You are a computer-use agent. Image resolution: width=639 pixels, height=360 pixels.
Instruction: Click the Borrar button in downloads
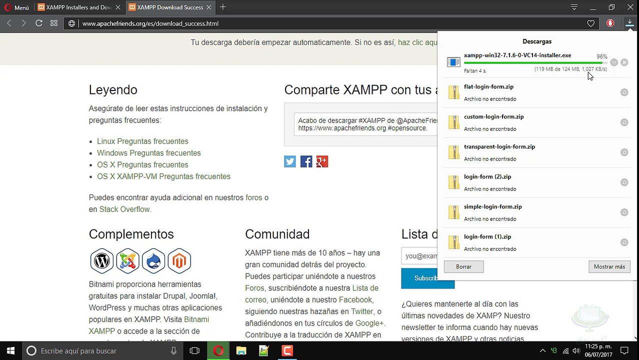(x=463, y=267)
